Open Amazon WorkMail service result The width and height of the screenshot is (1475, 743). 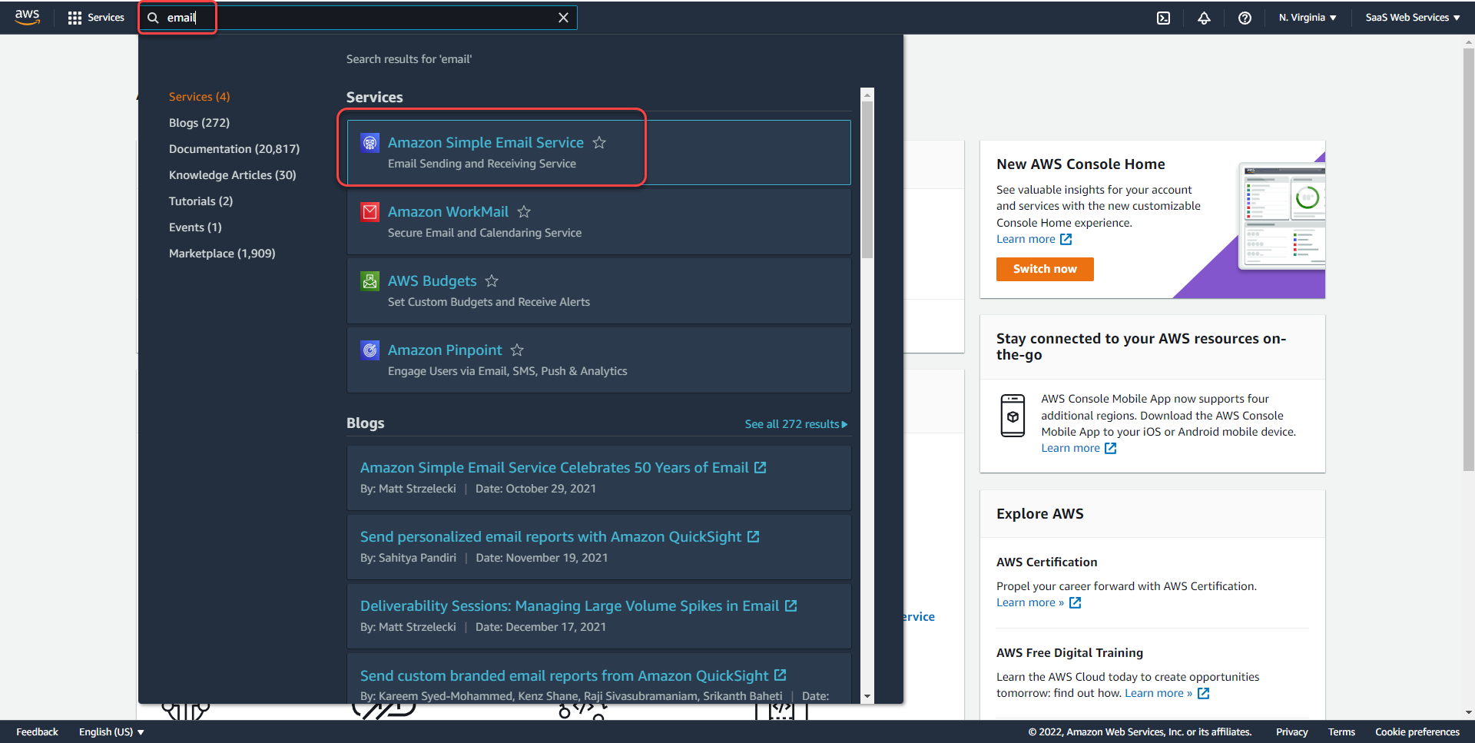point(448,212)
